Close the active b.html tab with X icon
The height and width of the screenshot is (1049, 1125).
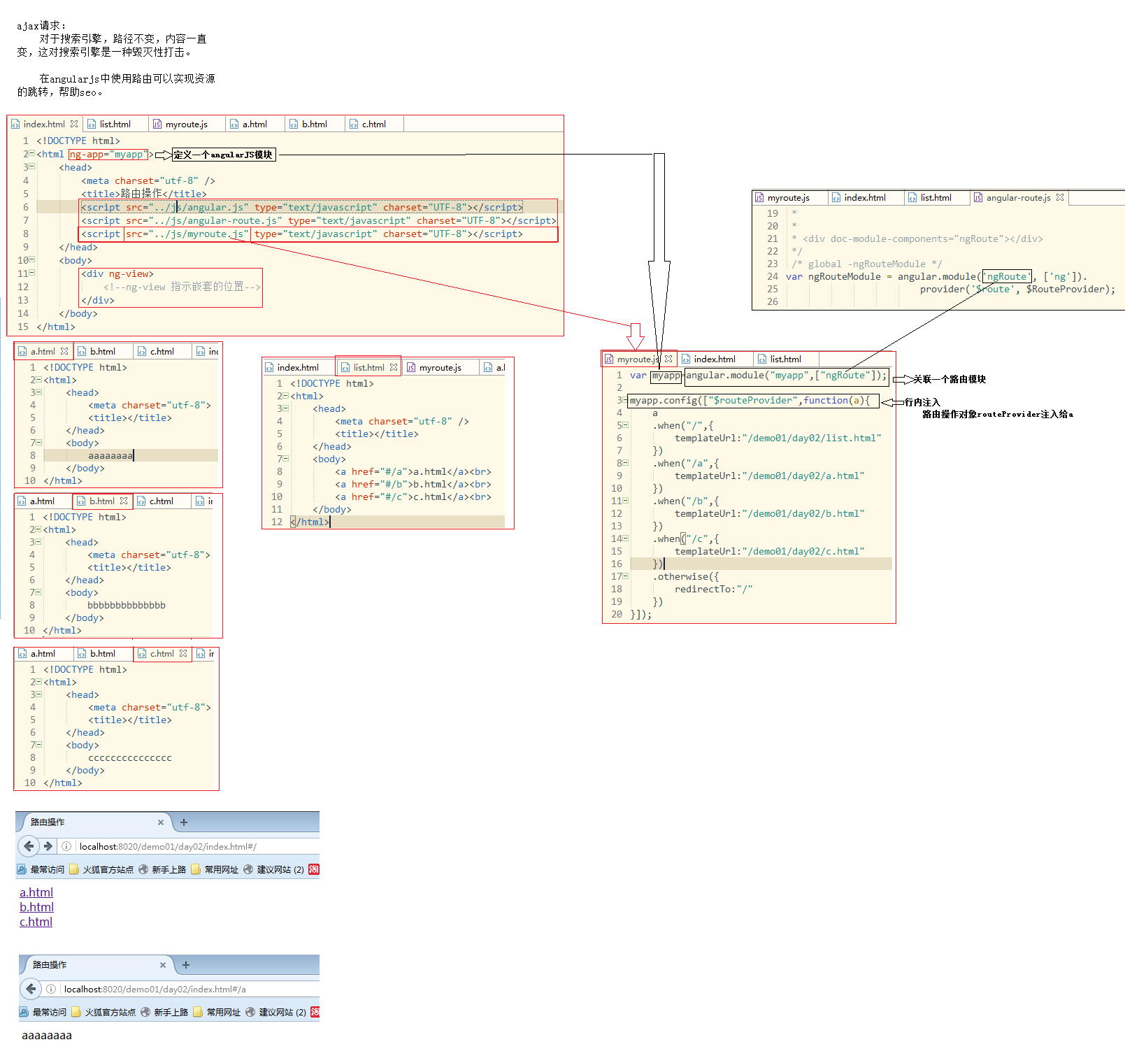pyautogui.click(x=124, y=501)
